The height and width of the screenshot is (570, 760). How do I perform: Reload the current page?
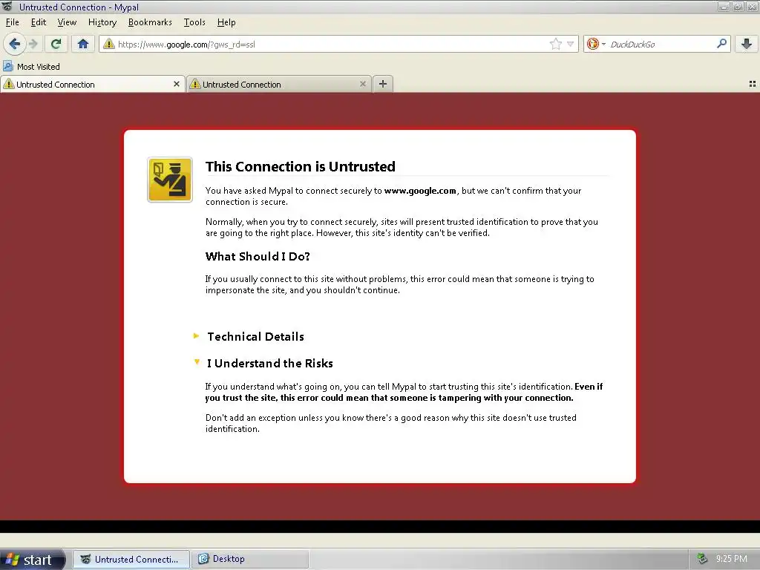(56, 44)
